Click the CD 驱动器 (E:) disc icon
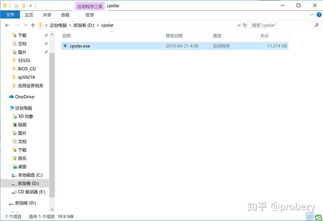 (14, 192)
